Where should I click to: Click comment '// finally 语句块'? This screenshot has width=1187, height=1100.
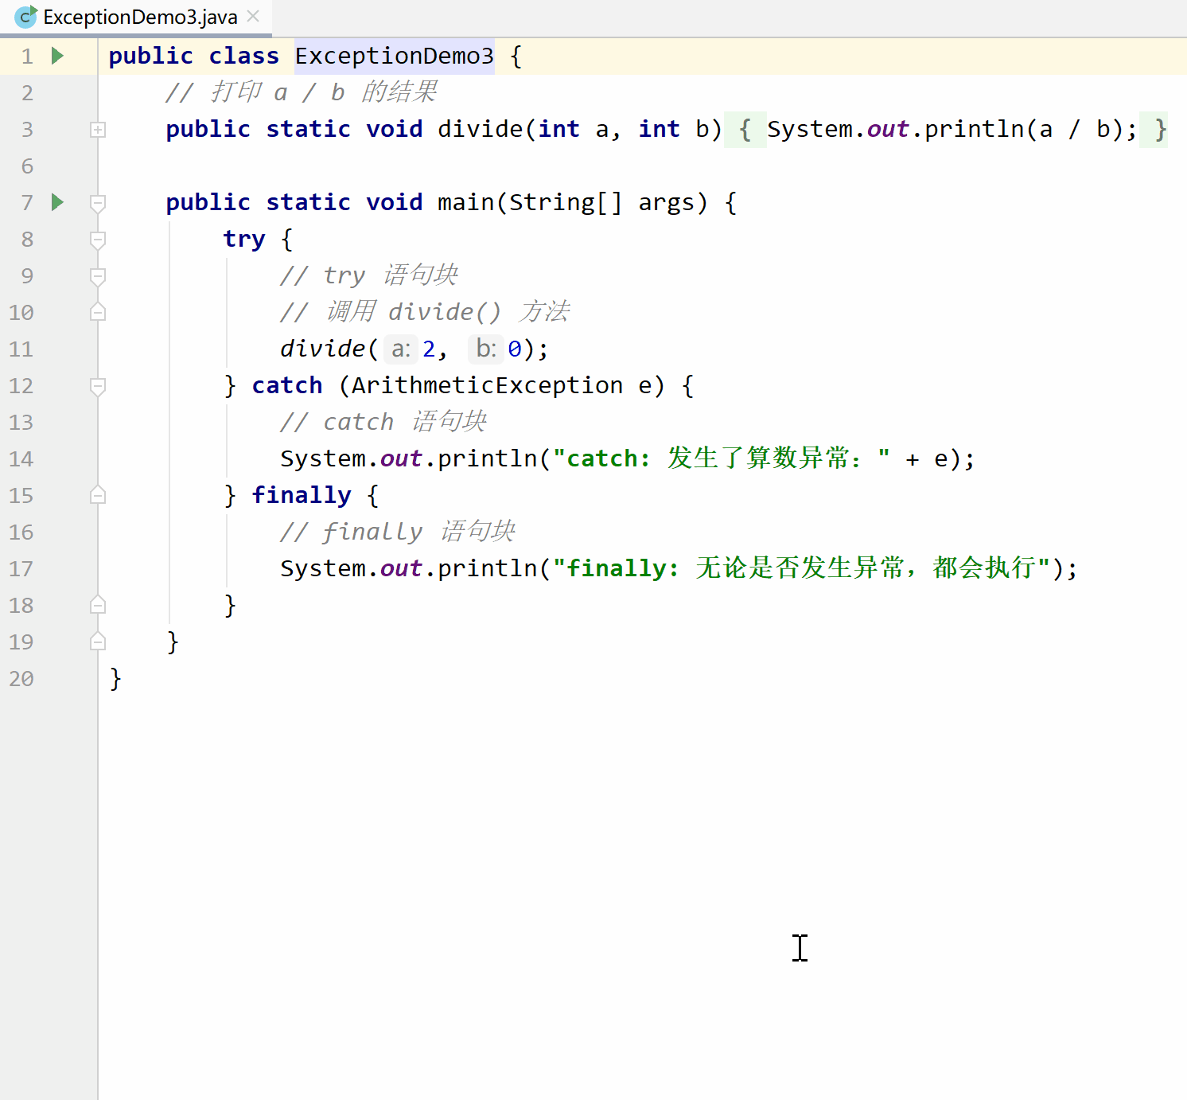[x=398, y=532]
